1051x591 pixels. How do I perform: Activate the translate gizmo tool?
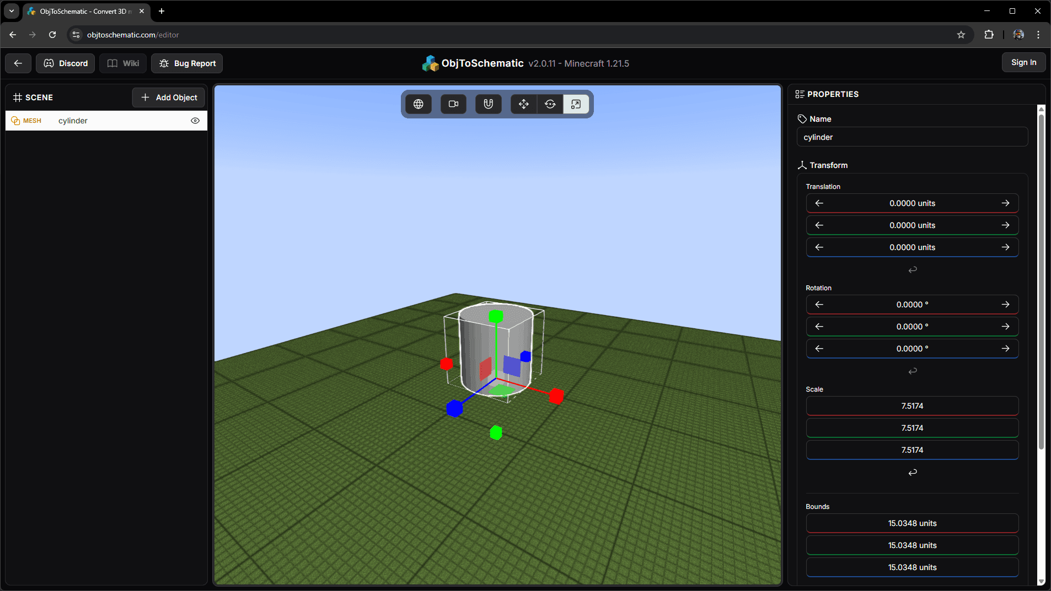click(x=523, y=104)
